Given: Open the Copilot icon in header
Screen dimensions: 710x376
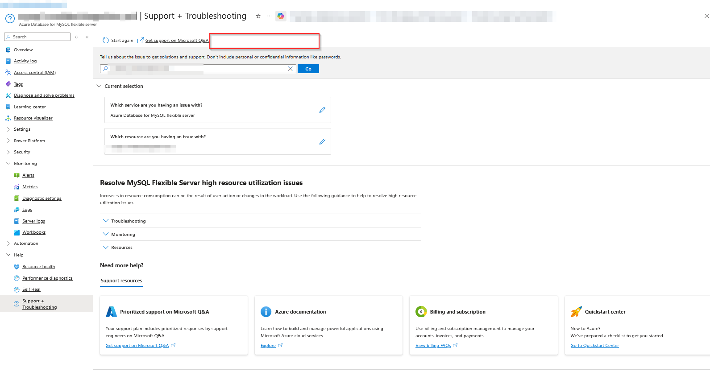Looking at the screenshot, I should click(x=281, y=16).
